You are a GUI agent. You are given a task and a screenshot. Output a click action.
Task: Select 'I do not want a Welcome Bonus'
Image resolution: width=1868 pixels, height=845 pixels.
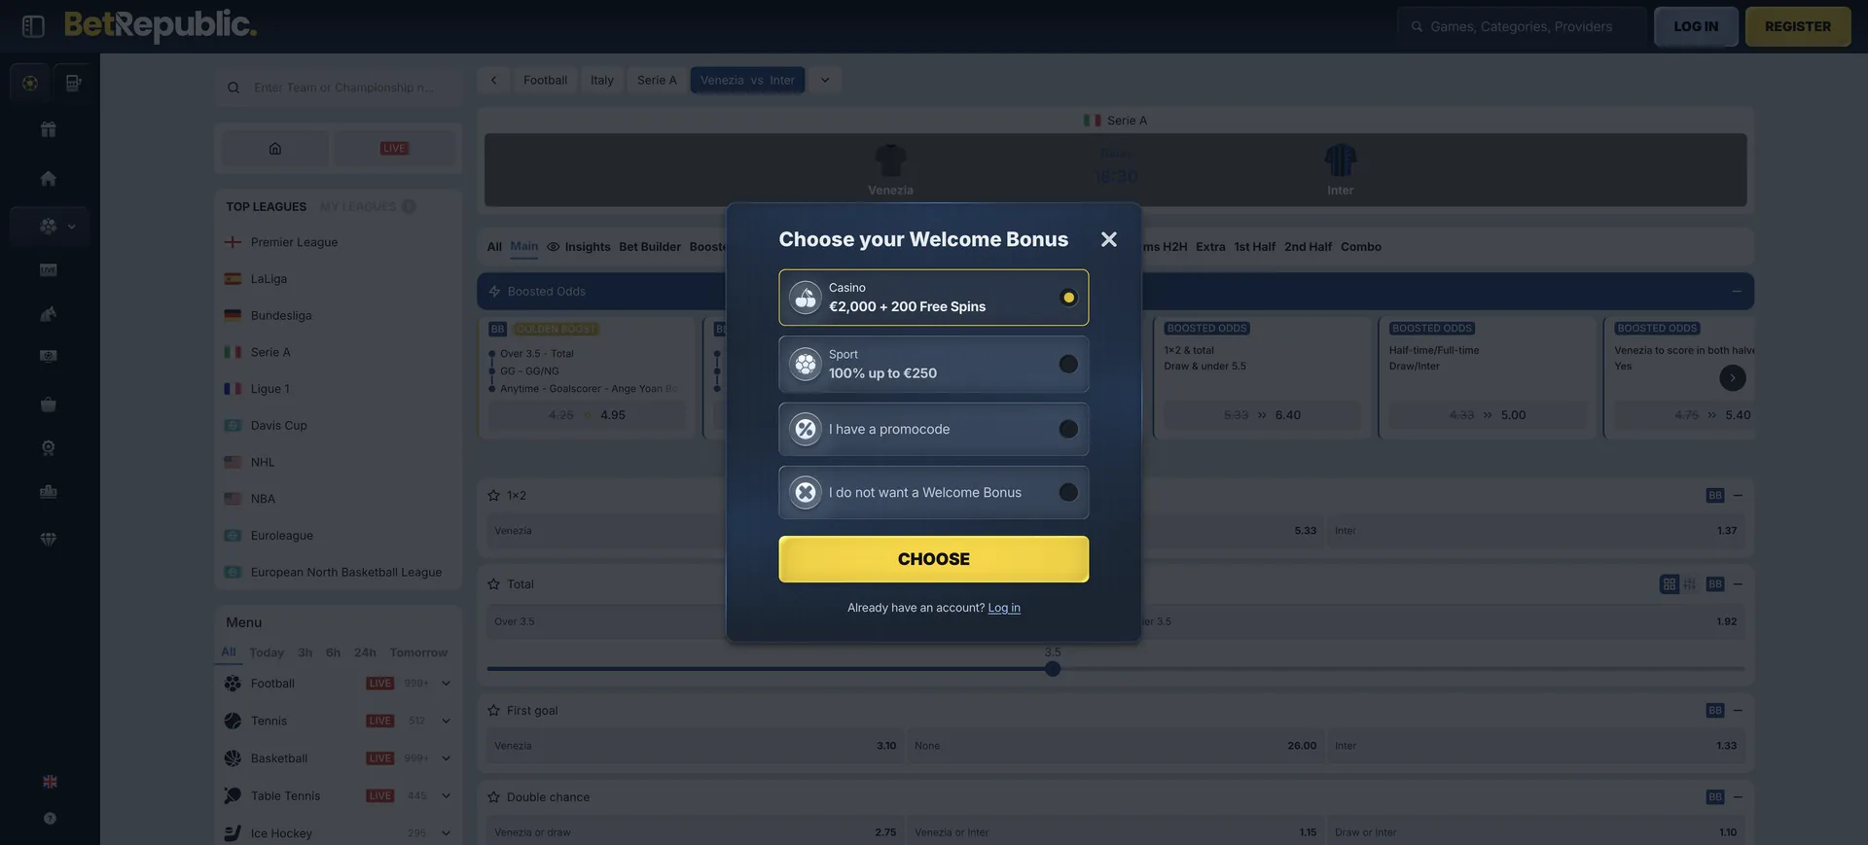coord(933,493)
